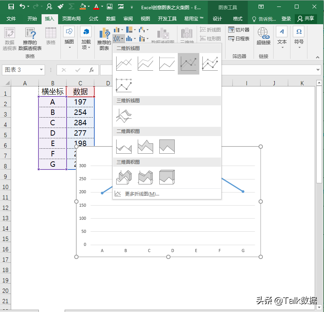Screen dimensions: 324x312
Task: Select the 3D line chart option
Action: 124,116
